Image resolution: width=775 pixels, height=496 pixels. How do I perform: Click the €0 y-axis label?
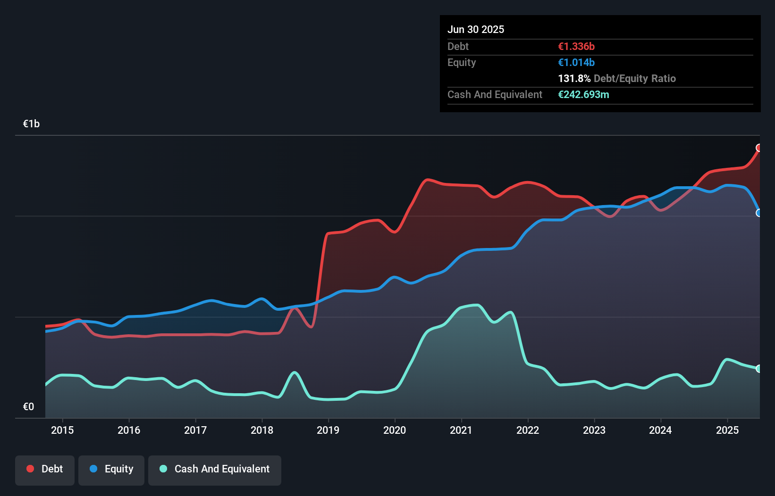pos(29,407)
